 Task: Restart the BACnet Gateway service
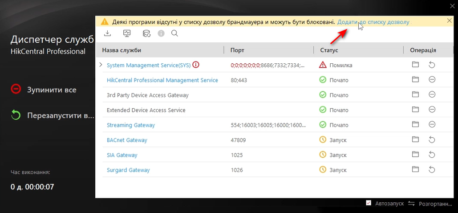point(432,140)
